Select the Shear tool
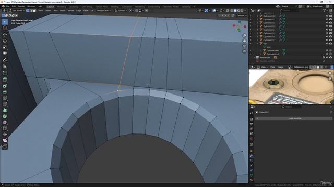Image resolution: width=334 pixels, height=187 pixels. (x=5, y=140)
